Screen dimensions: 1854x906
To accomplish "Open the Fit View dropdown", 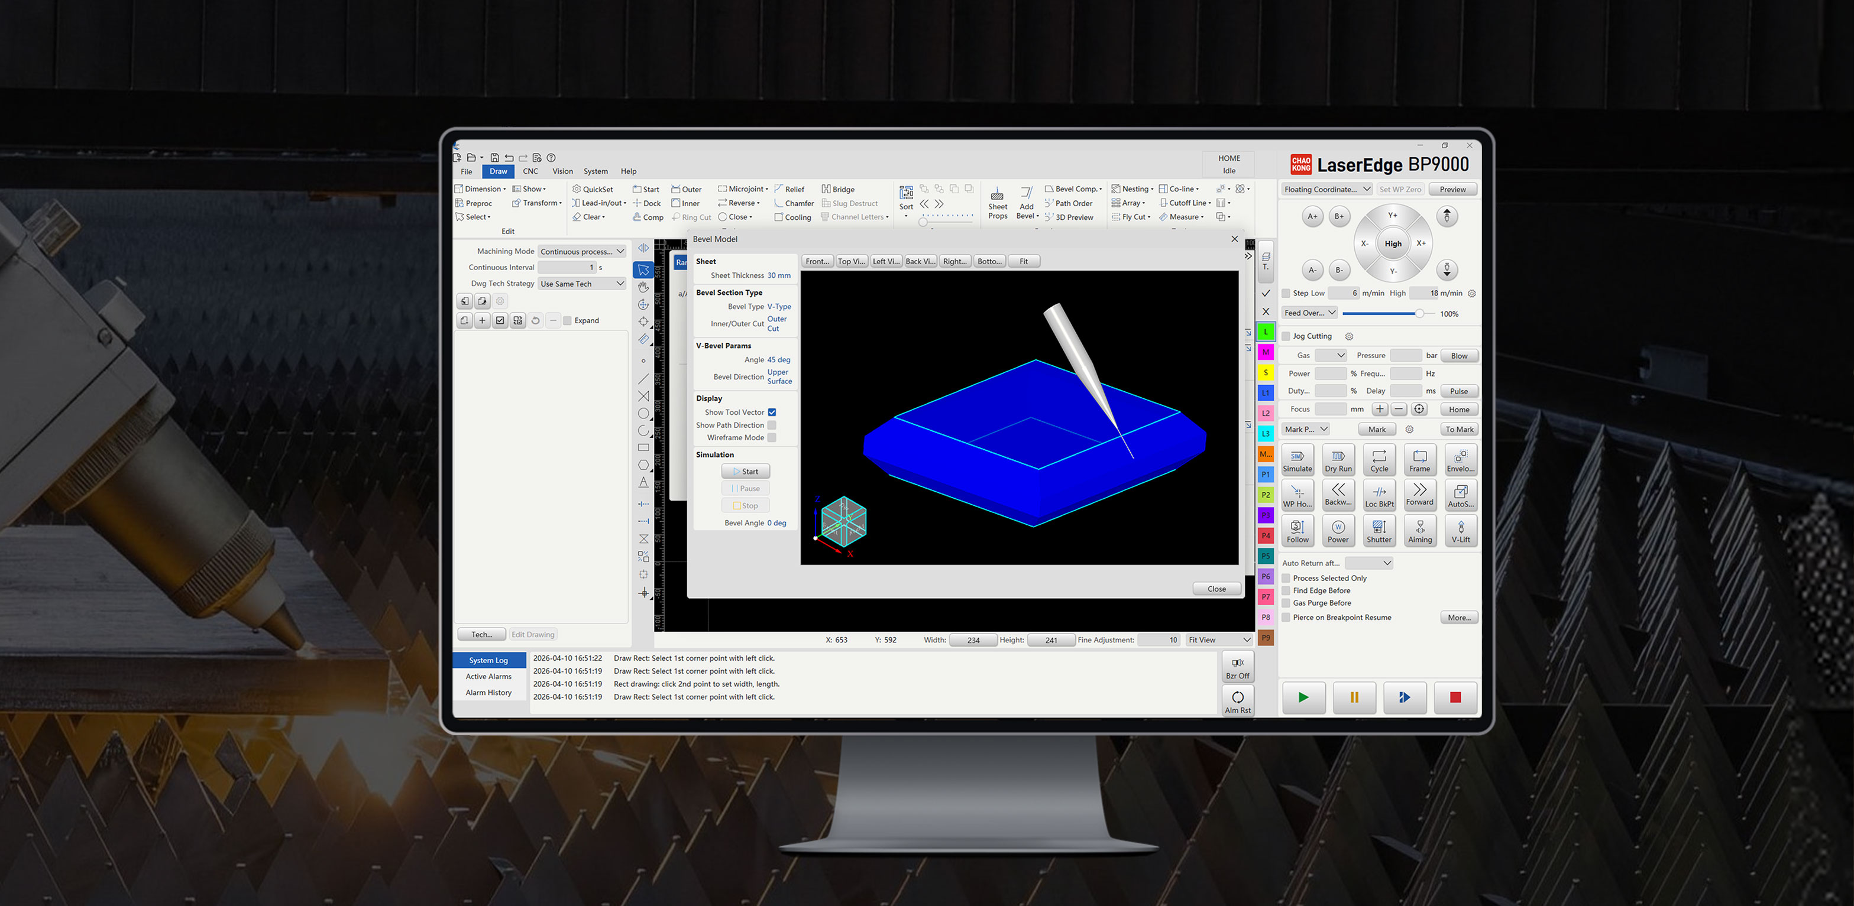I will point(1219,640).
